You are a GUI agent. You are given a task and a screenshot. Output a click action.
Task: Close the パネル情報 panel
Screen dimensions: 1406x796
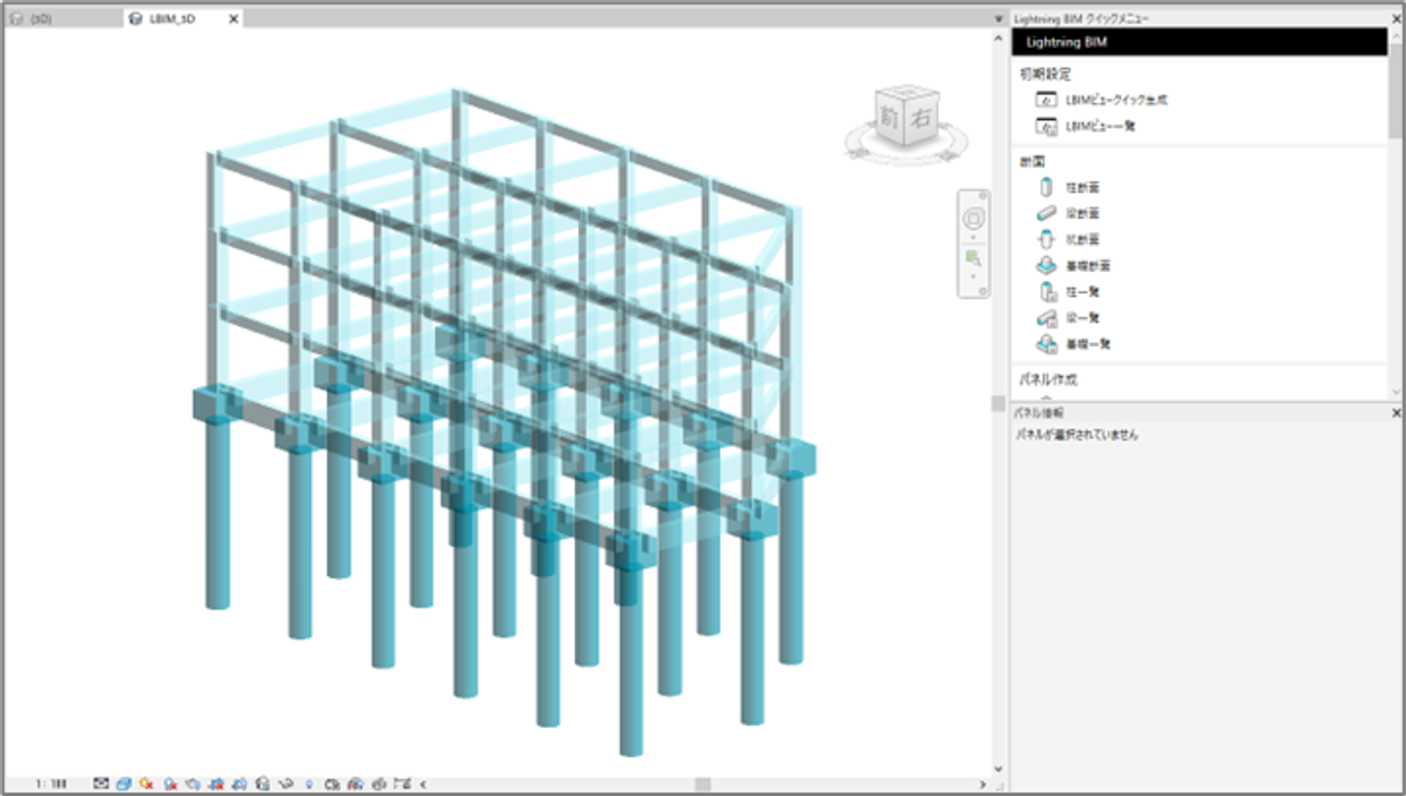tap(1396, 414)
